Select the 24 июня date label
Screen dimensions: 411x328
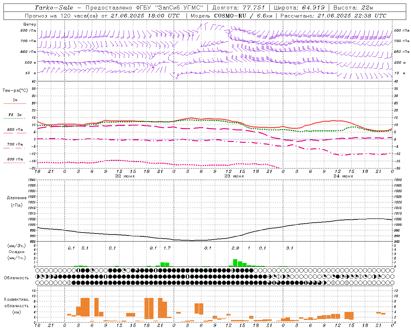343,176
